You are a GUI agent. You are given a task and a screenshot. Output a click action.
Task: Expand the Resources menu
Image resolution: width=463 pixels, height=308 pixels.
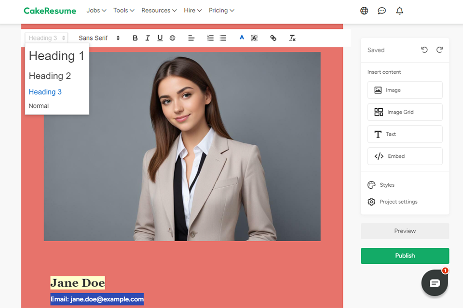tap(159, 10)
